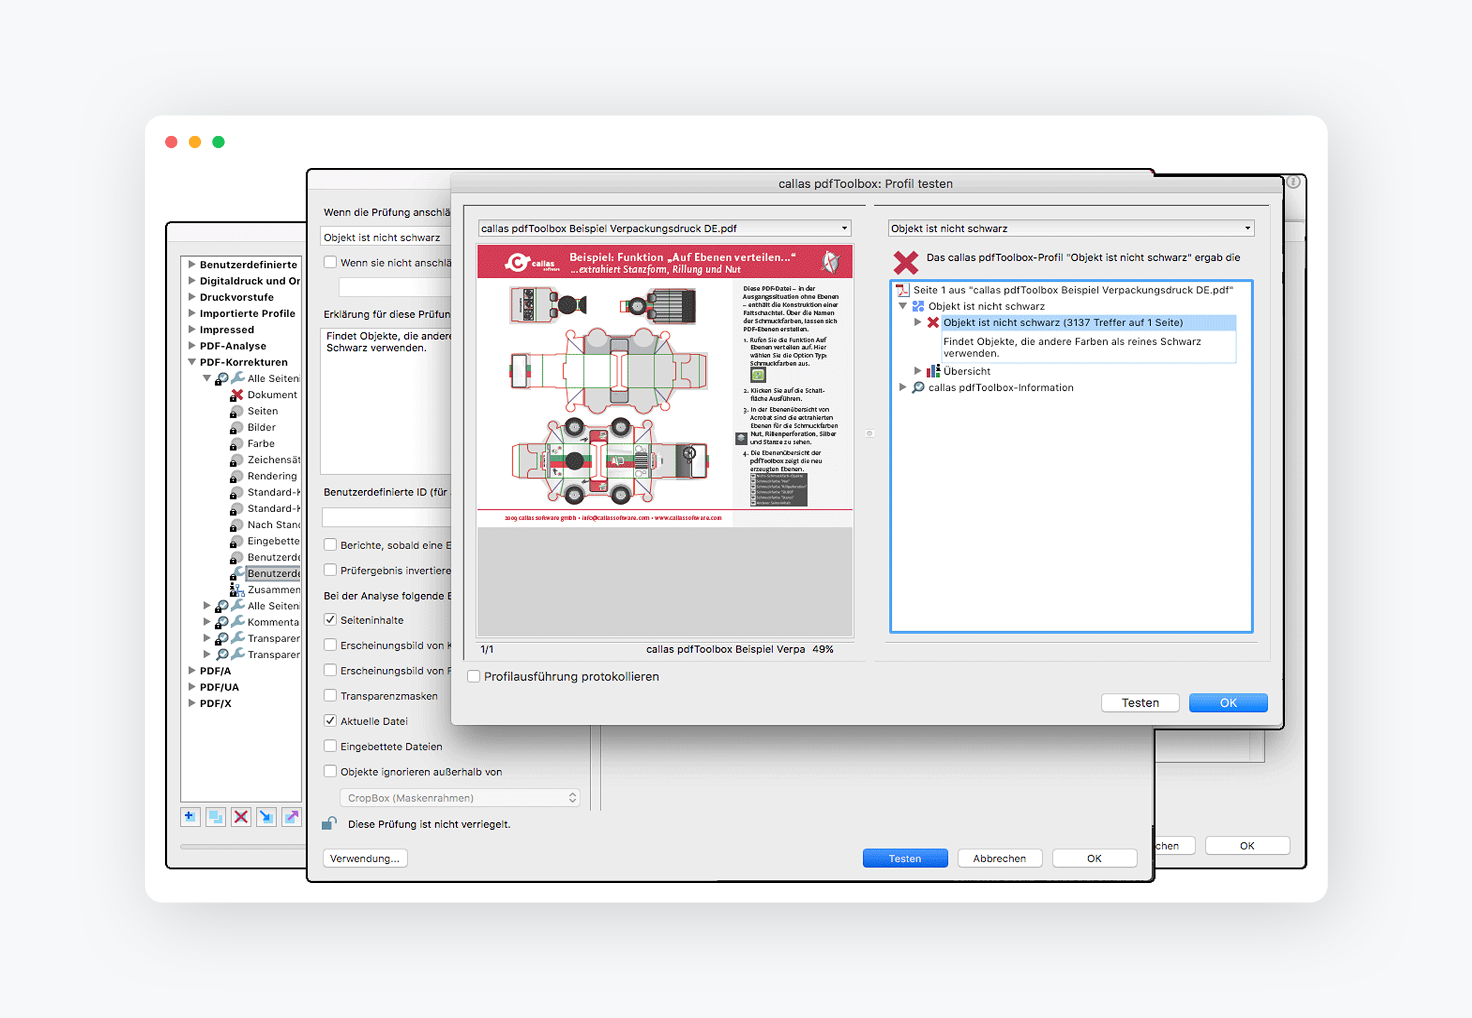This screenshot has width=1472, height=1018.
Task: Click the Verwendung... button
Action: [x=365, y=858]
